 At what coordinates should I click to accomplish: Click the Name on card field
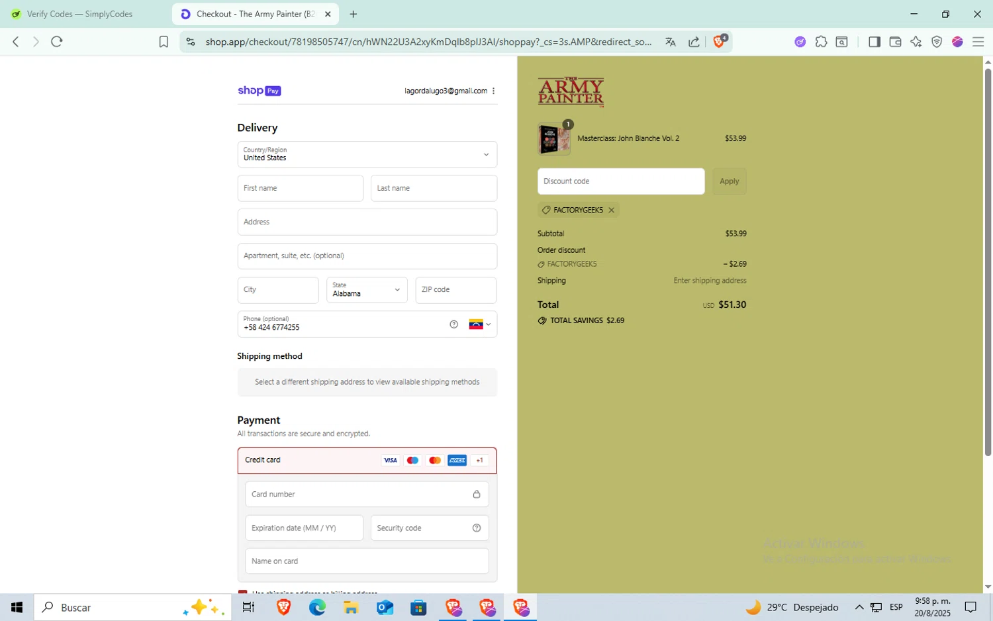click(x=367, y=561)
